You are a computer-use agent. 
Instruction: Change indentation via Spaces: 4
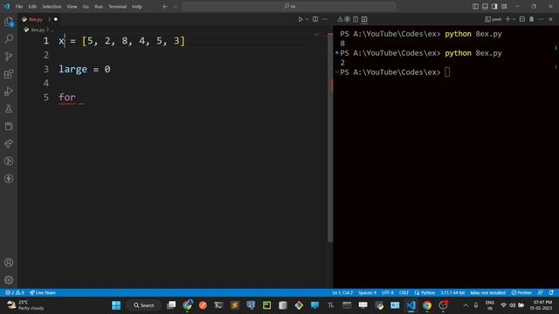367,293
